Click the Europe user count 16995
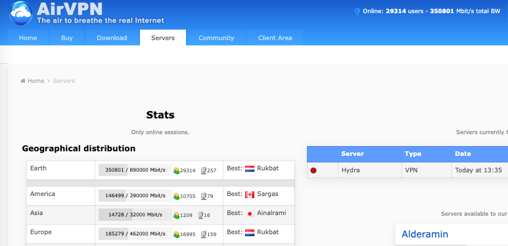Screen dimensions: 508x246 click(x=187, y=234)
